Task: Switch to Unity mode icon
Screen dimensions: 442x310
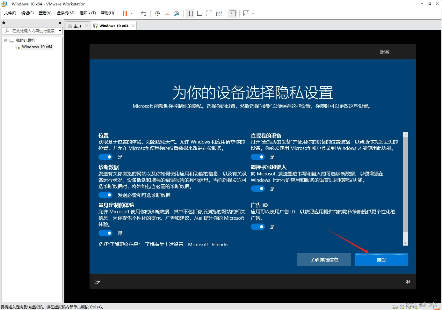Action: 219,13
